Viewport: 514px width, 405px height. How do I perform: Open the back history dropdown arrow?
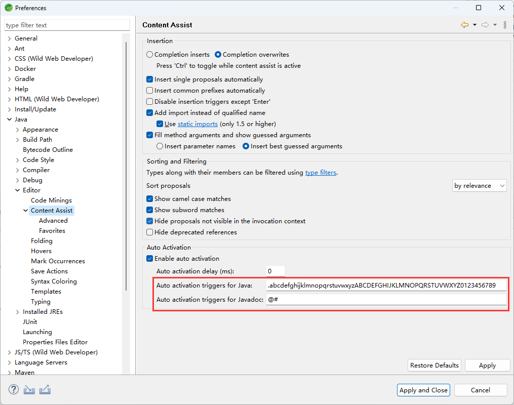click(475, 25)
